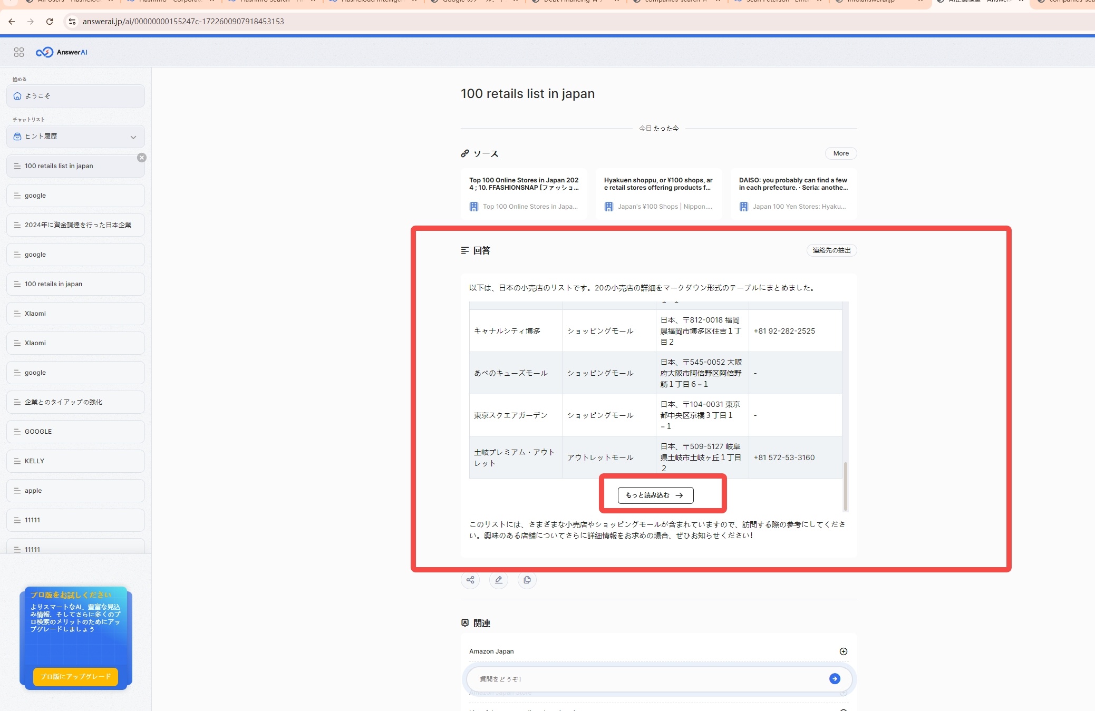Click the browser address bar URL
This screenshot has width=1095, height=711.
183,22
